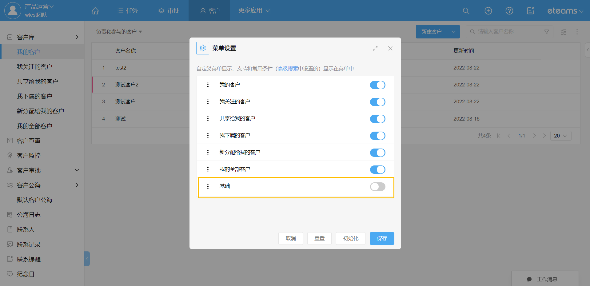590x286 pixels.
Task: Follow the 高级搜索 link
Action: coord(288,69)
